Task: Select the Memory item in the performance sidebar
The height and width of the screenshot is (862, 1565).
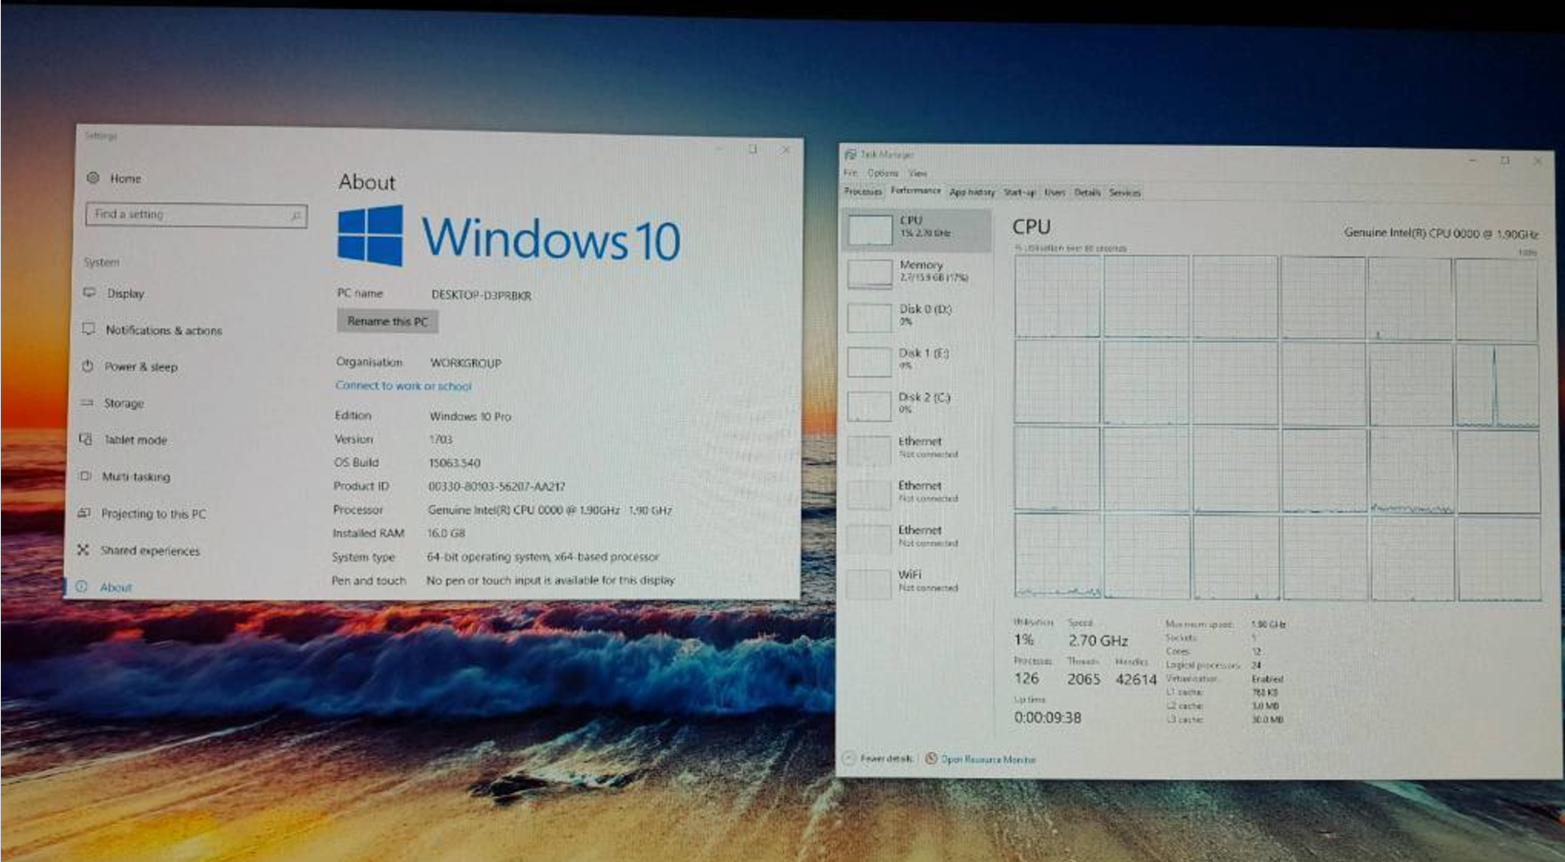Action: [916, 272]
